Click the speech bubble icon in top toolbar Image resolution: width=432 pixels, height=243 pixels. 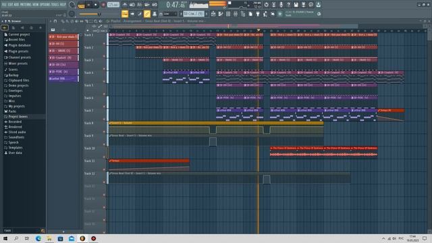click(x=310, y=5)
